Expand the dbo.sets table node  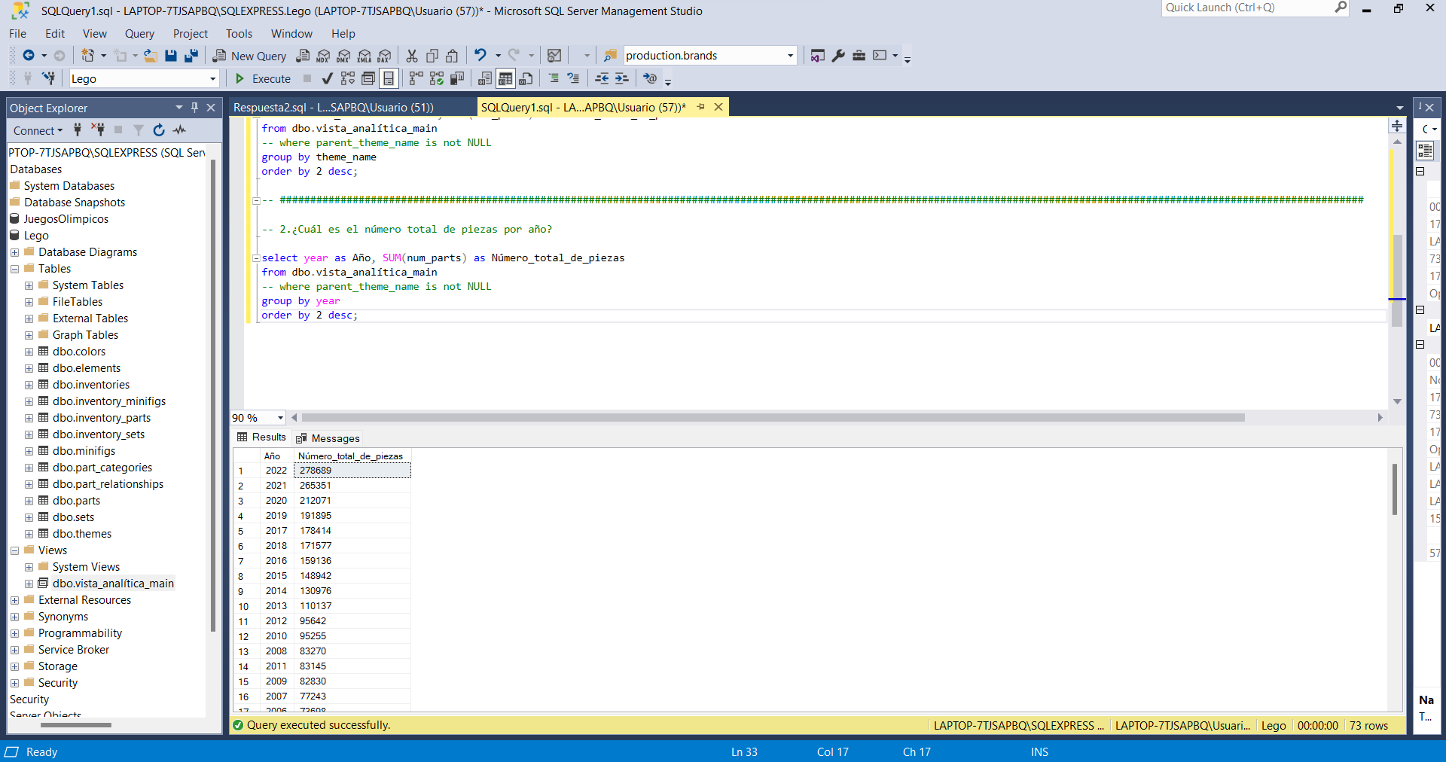point(29,517)
